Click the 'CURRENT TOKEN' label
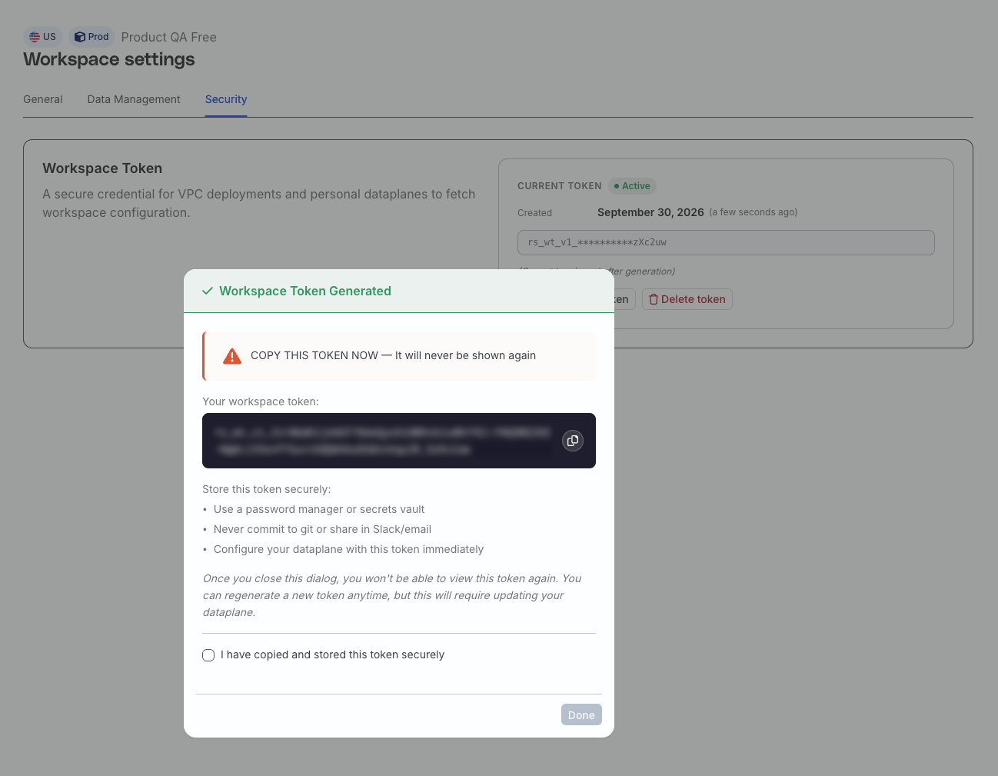Screen dimensions: 998x776 click(x=560, y=186)
